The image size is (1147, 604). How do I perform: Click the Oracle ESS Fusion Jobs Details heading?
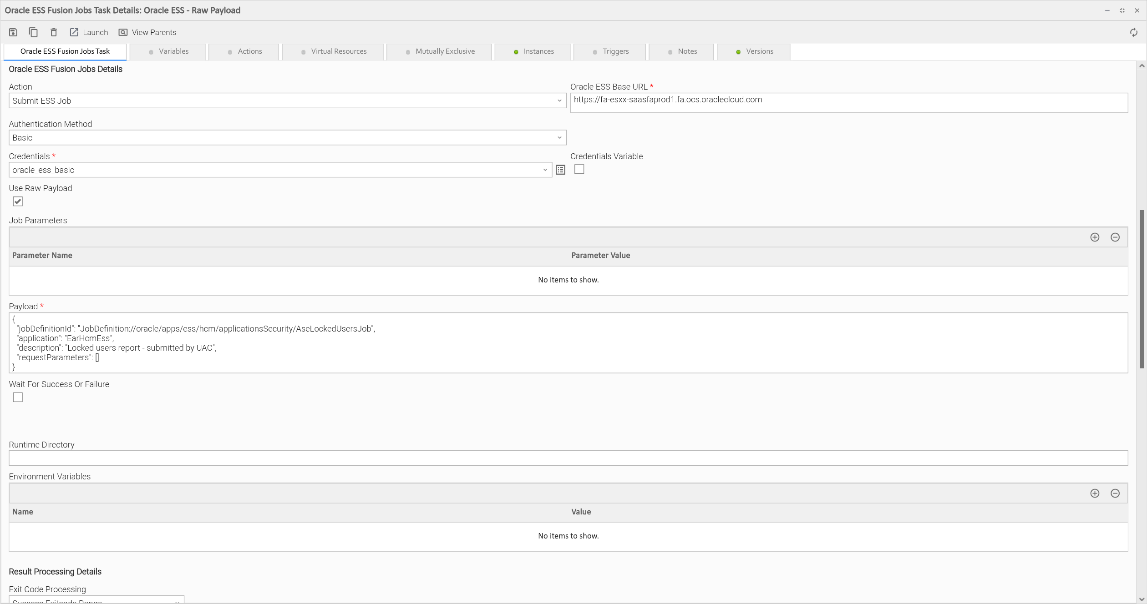[x=66, y=69]
